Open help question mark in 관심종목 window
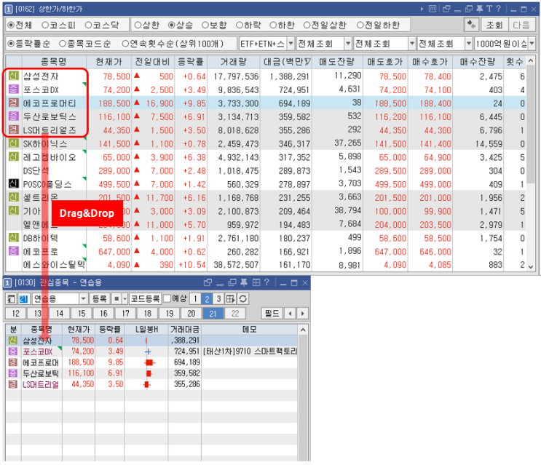Screen dimensions: 541x465 tap(266, 282)
